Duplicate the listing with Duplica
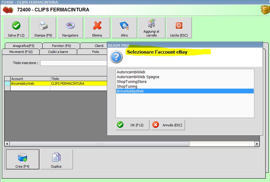The image size is (270, 182). click(x=56, y=159)
